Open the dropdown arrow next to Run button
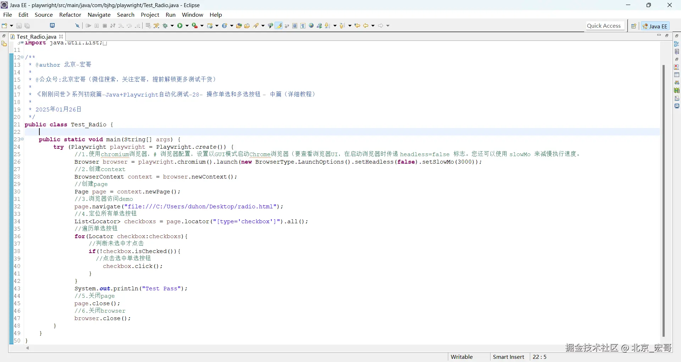The image size is (681, 362). click(x=187, y=26)
